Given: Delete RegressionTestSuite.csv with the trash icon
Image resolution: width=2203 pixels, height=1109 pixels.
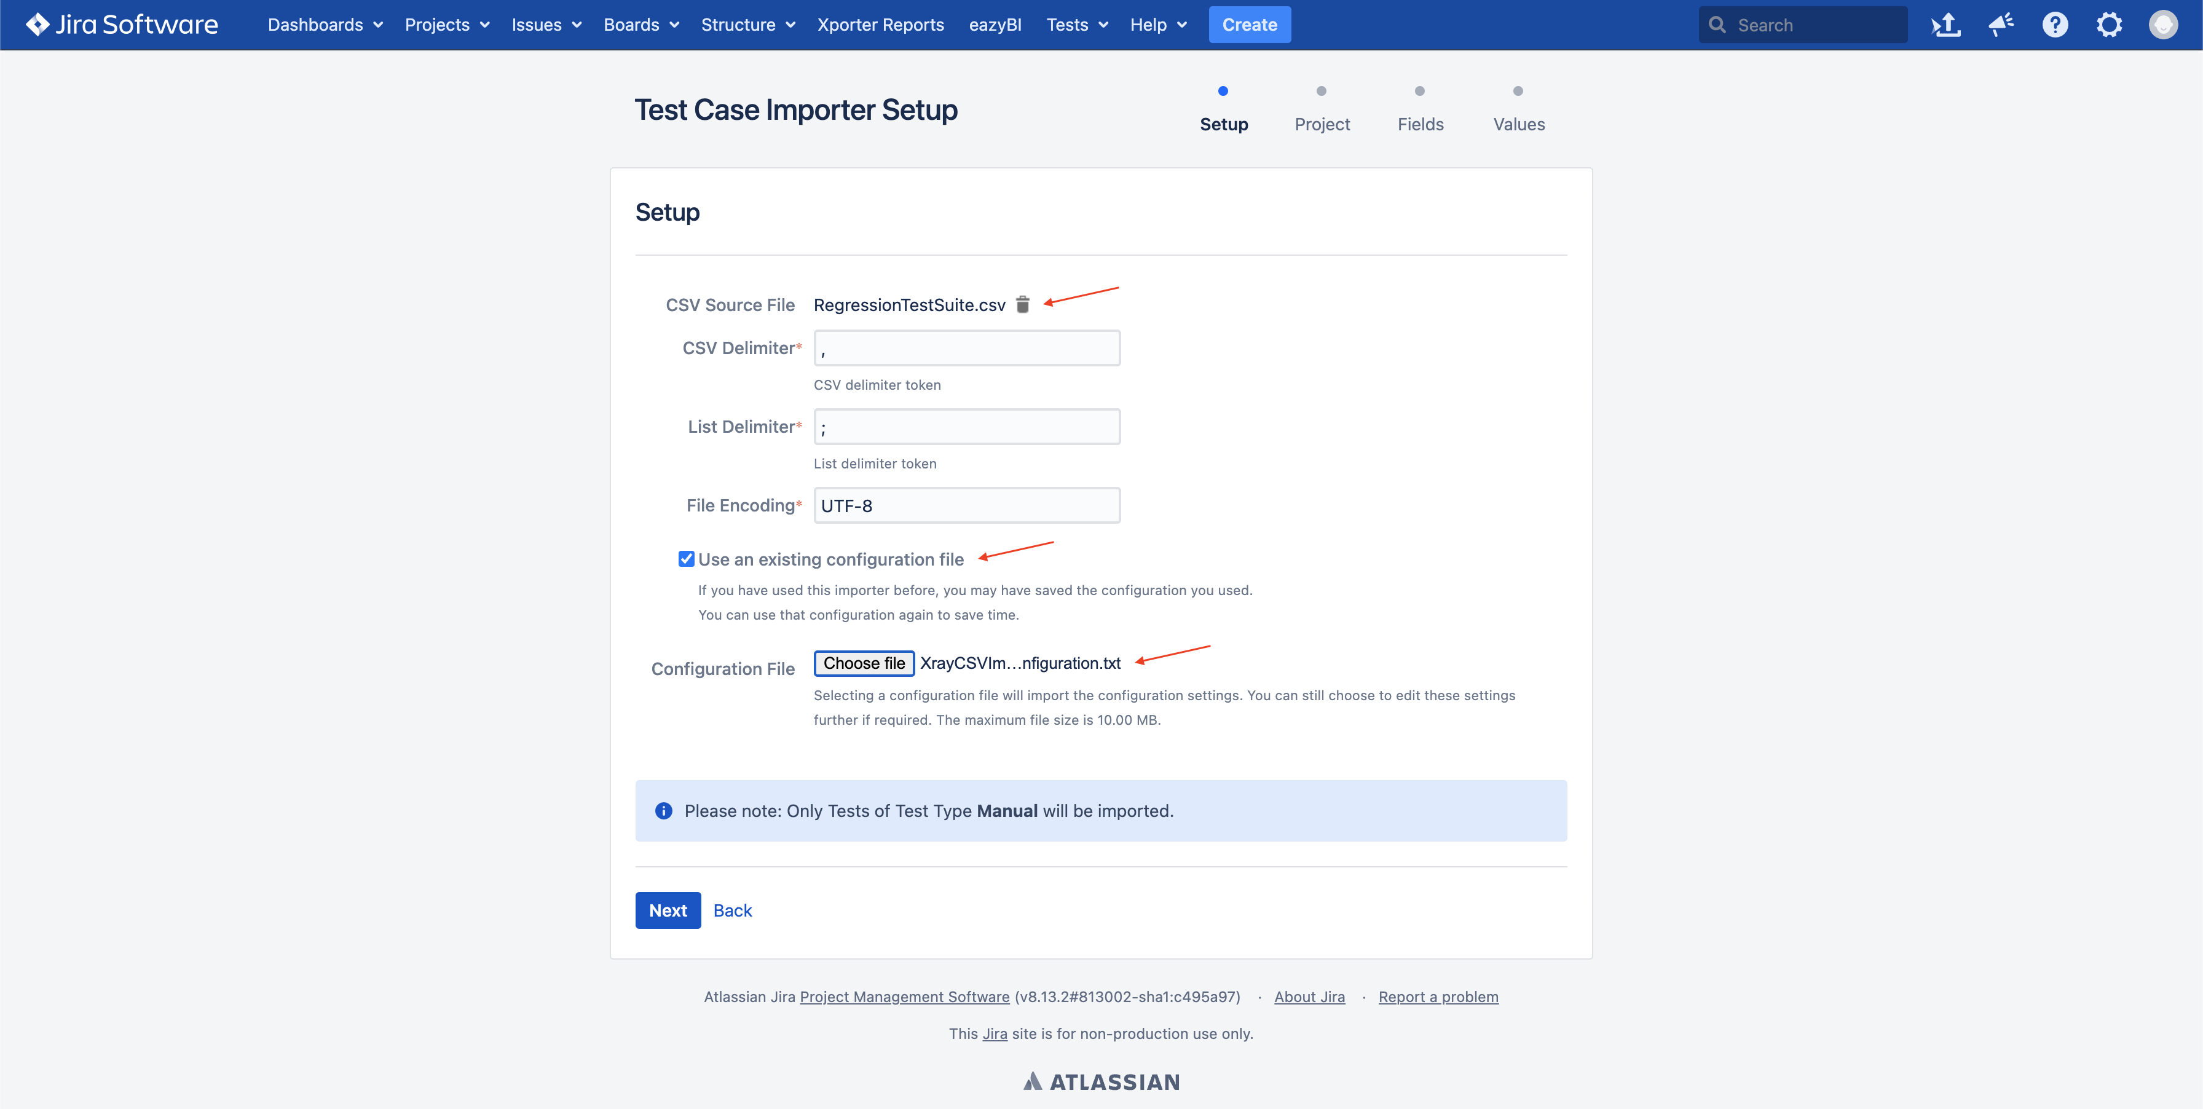Looking at the screenshot, I should pyautogui.click(x=1023, y=304).
